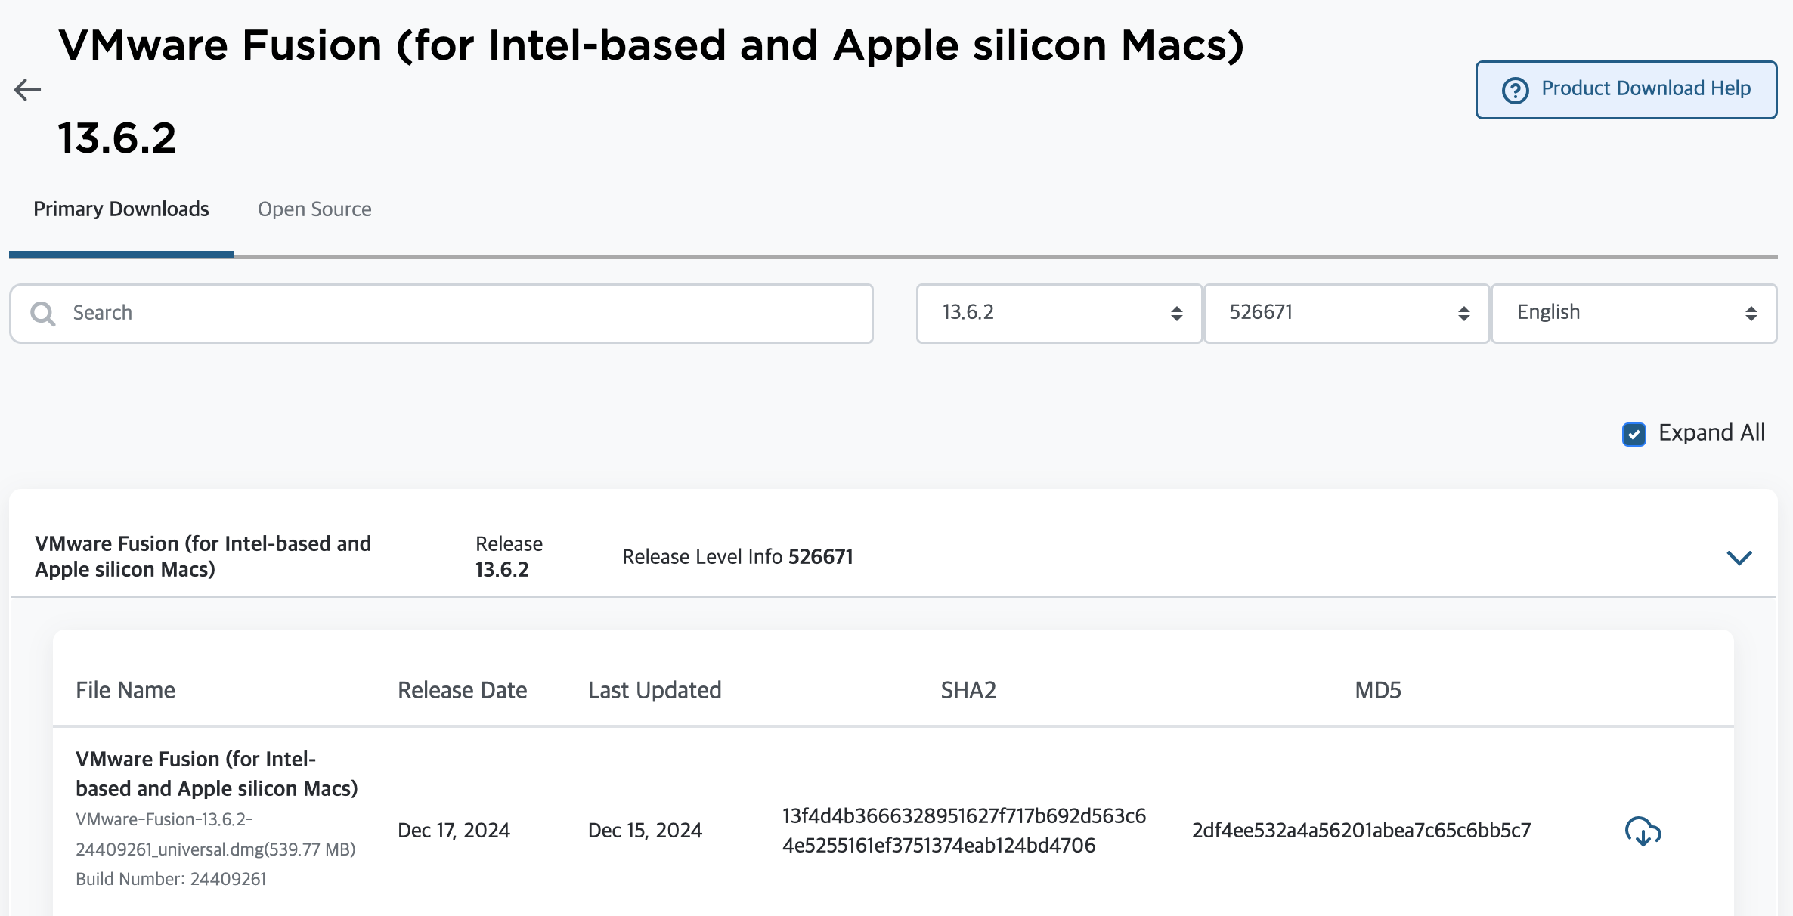Click the Search input field
Image resolution: width=1793 pixels, height=916 pixels.
441,313
